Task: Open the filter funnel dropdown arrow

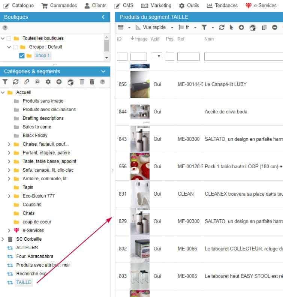Action: click(x=213, y=28)
